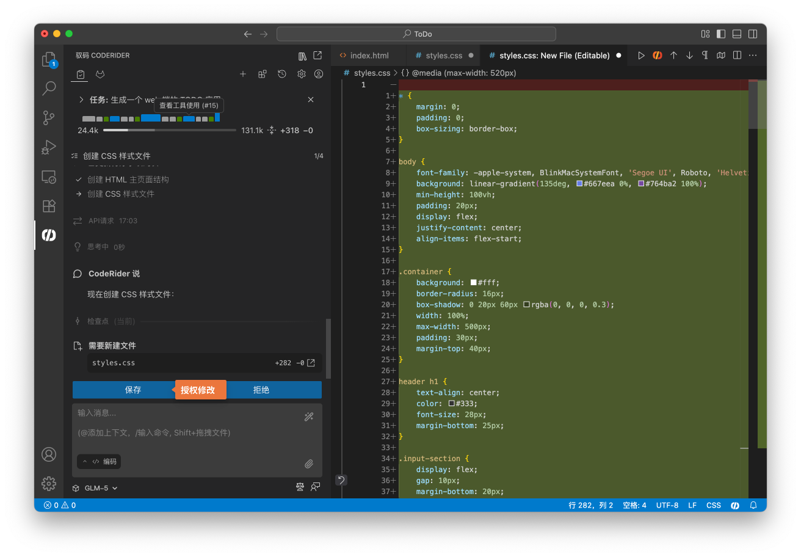The width and height of the screenshot is (801, 557).
Task: Switch to the index.html tab
Action: point(369,56)
